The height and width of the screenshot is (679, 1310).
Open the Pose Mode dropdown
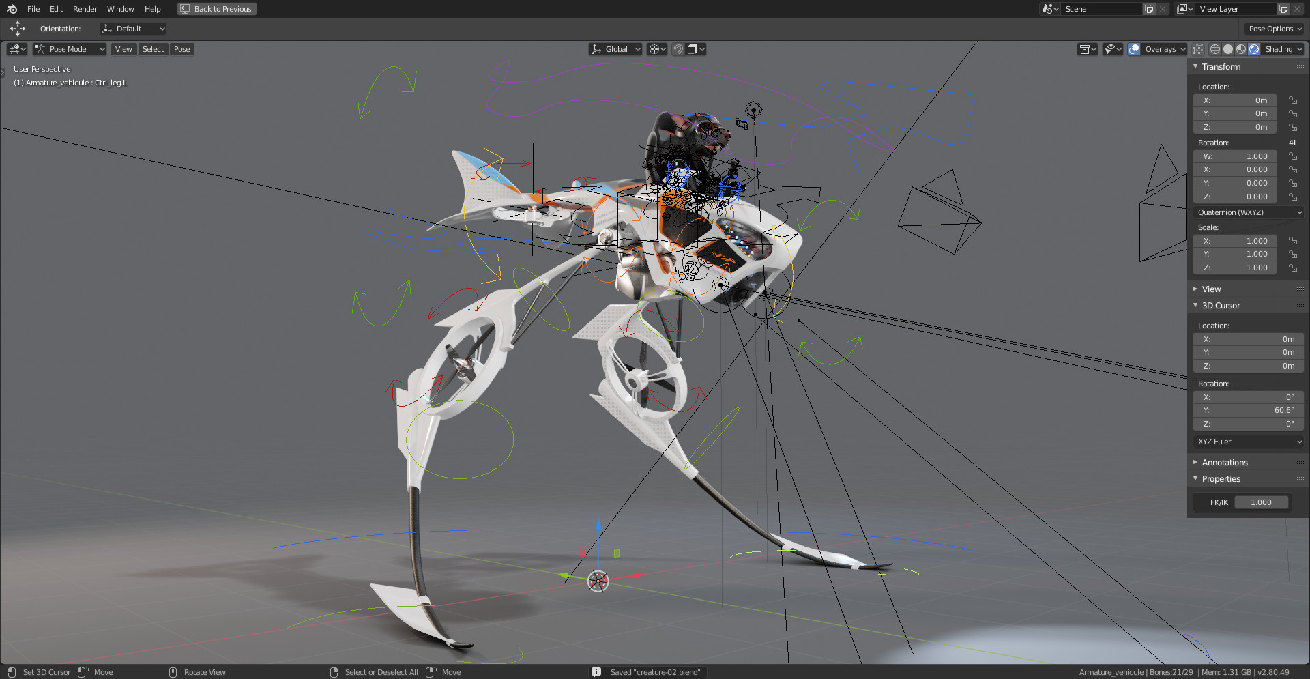click(70, 49)
